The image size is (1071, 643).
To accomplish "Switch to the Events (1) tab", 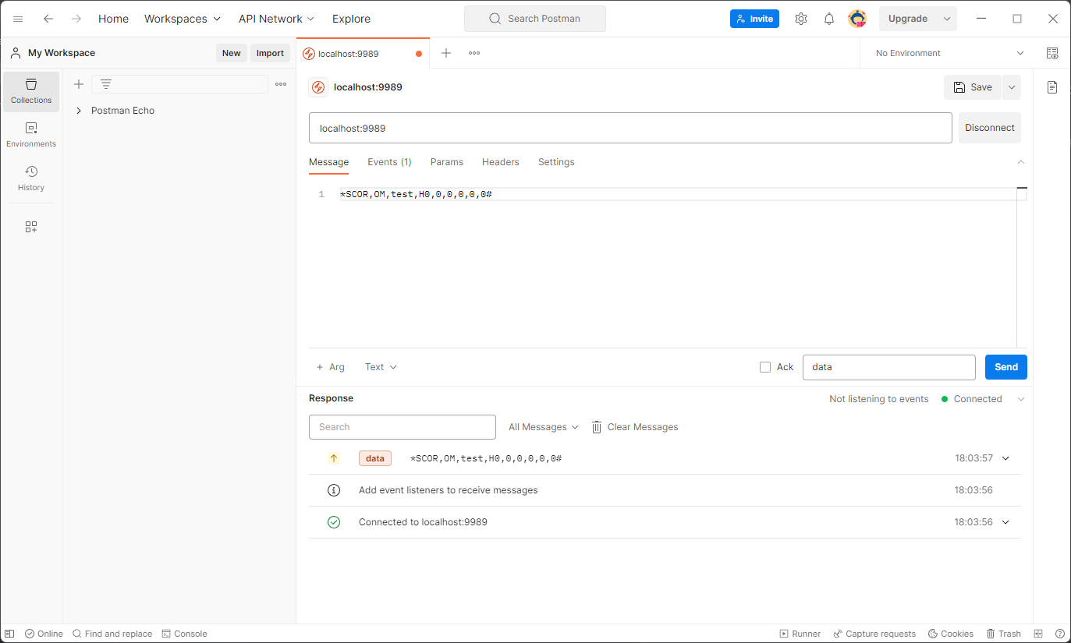I will 389,162.
